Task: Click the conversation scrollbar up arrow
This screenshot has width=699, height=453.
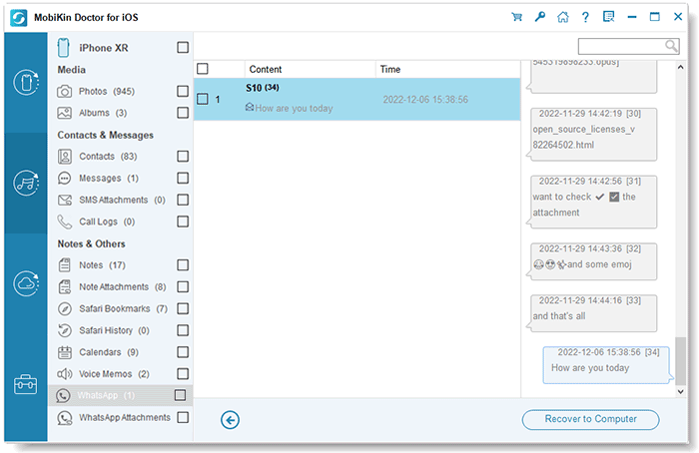Action: point(680,67)
